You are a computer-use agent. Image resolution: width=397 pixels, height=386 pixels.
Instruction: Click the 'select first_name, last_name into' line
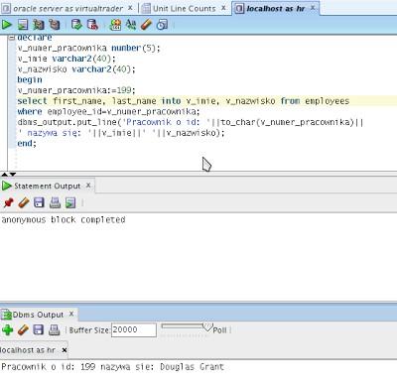coord(184,101)
